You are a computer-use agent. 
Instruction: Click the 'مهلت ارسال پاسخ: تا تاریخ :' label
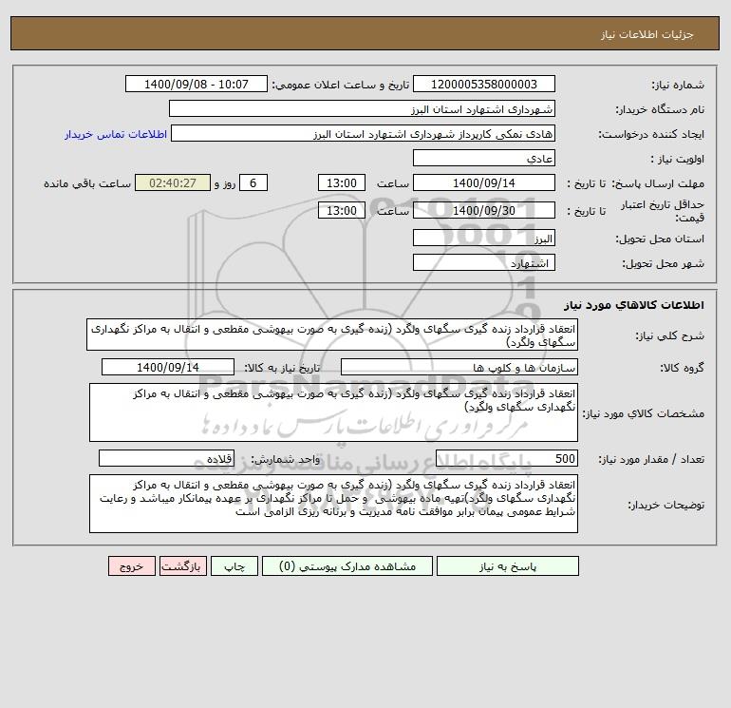pyautogui.click(x=636, y=183)
